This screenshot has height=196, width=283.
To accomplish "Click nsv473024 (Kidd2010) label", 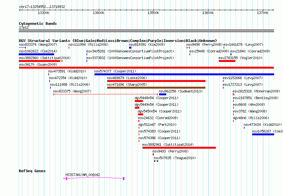I will click(263, 125).
